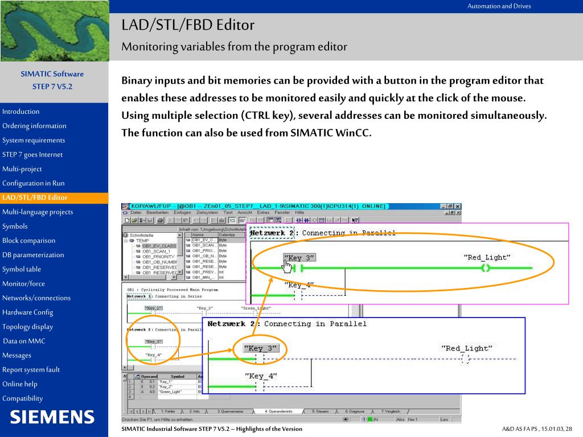Image resolution: width=583 pixels, height=437 pixels.
Task: Open the Monitor/force sidebar link
Action: point(23,284)
